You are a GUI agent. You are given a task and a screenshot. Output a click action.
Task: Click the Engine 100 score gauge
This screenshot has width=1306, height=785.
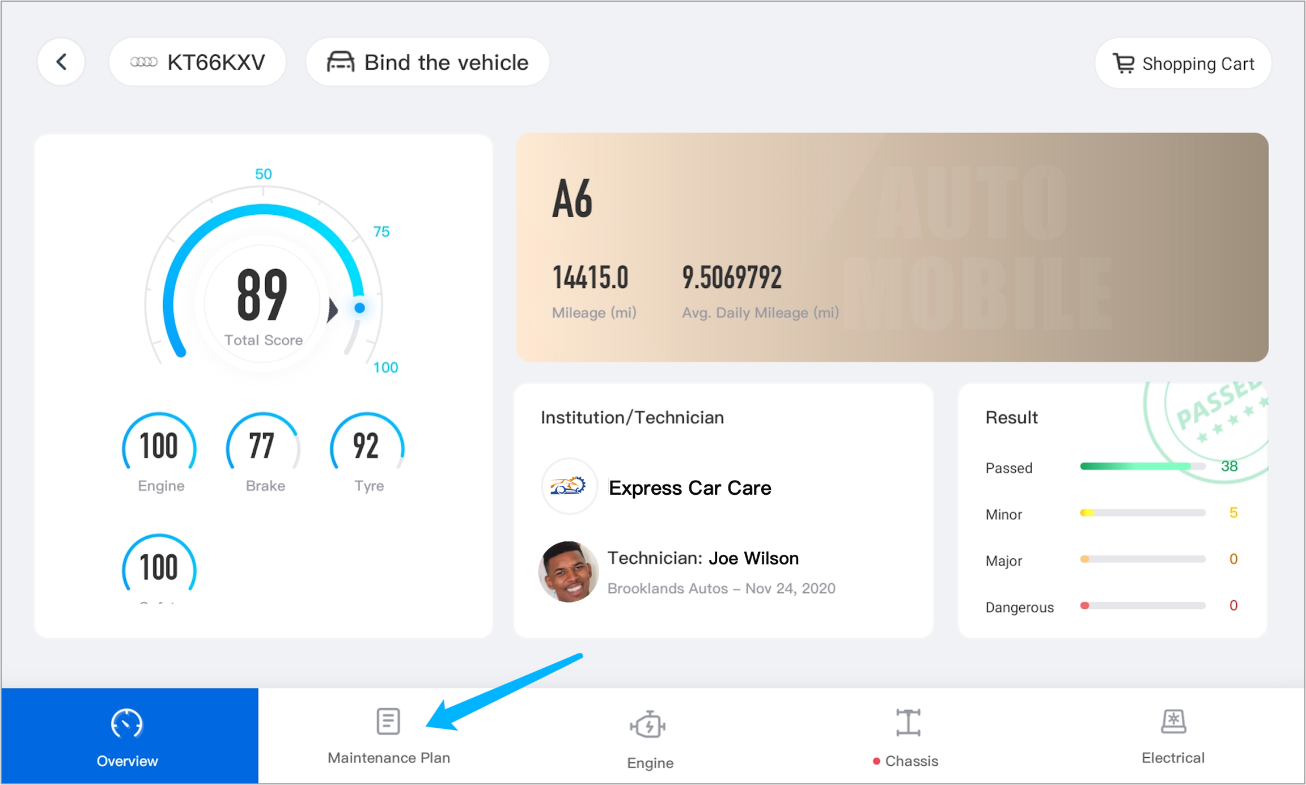tap(159, 446)
